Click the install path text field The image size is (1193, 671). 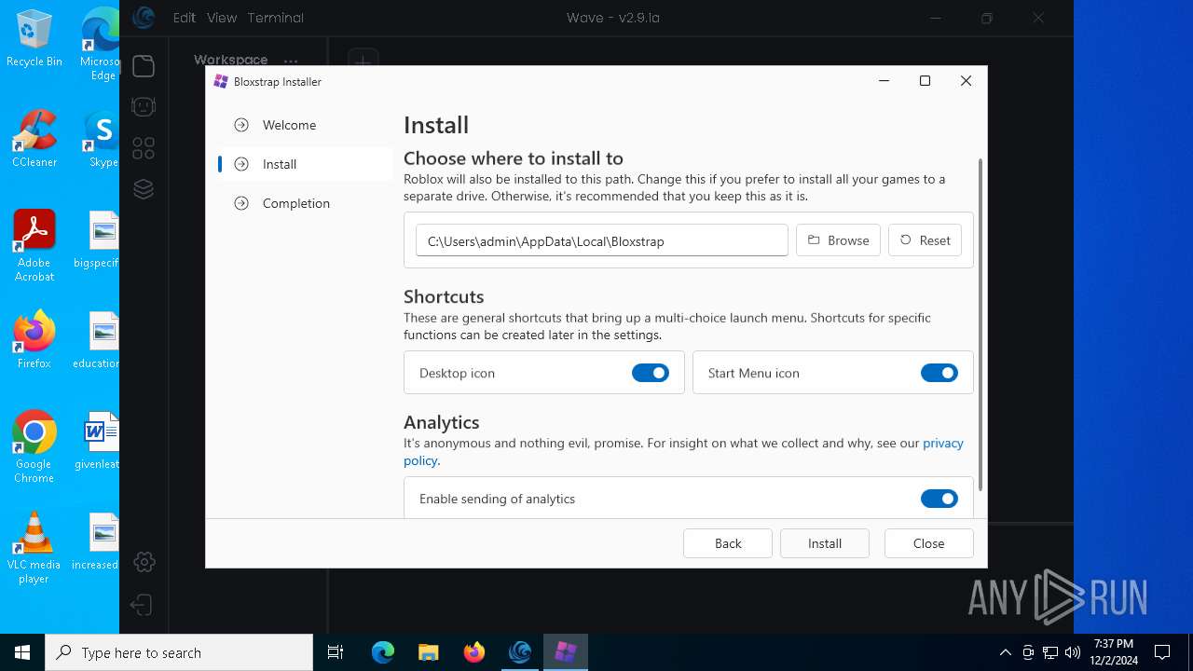pyautogui.click(x=602, y=240)
